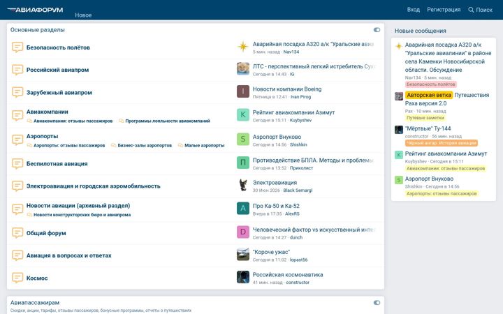Screen dimensions: 503x314
Task: Open the Вход login link
Action: 413,10
